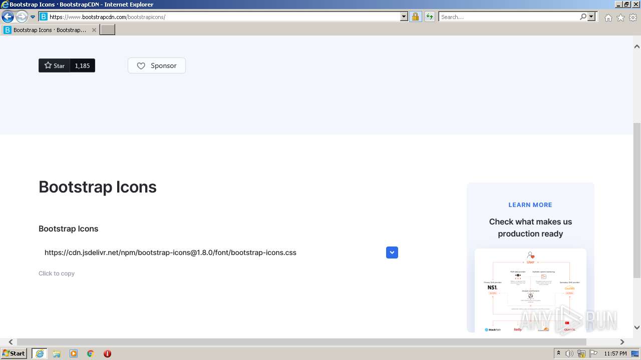Screen dimensions: 641x360
Task: Go forward with the browser Forward arrow
Action: (22, 17)
